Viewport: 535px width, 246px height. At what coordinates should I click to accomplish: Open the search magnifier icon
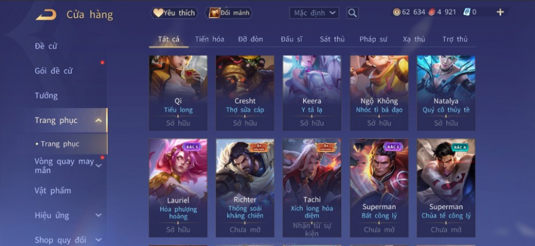tap(353, 13)
